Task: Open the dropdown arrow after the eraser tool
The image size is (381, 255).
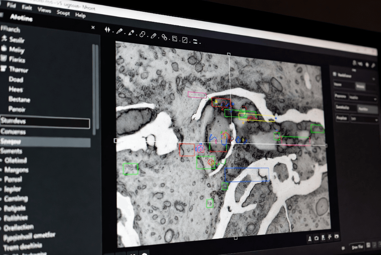Action: pos(159,38)
